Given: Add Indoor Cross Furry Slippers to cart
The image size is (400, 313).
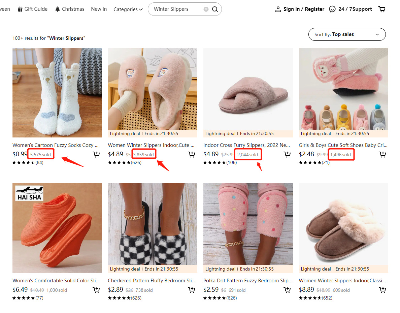Looking at the screenshot, I should pos(287,155).
